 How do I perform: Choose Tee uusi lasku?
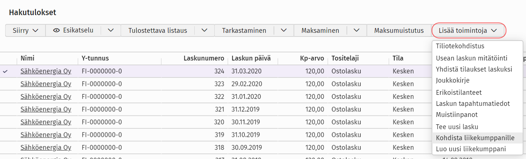(477, 127)
